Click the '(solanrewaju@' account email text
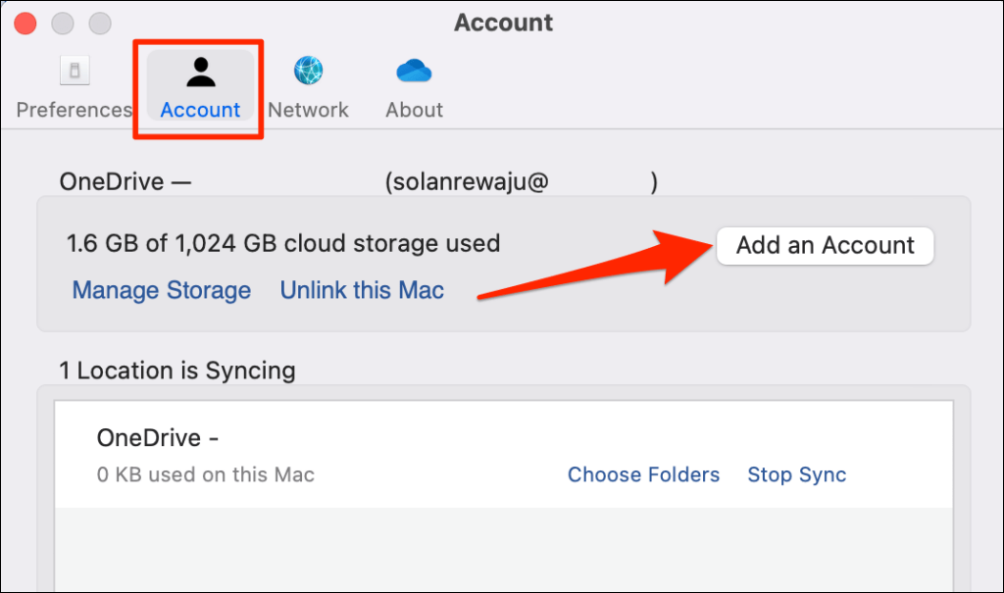The width and height of the screenshot is (1004, 593). point(467,182)
